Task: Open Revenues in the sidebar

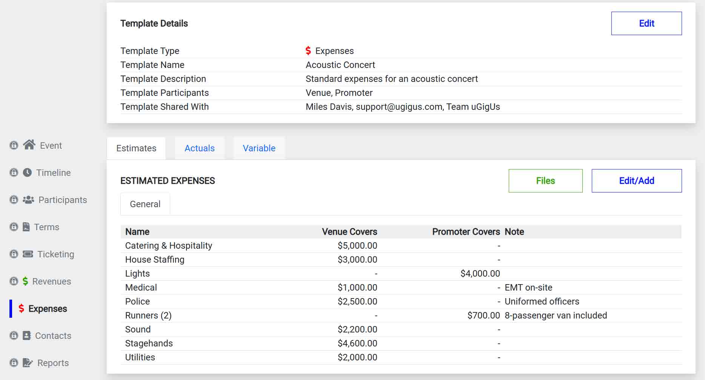Action: click(x=52, y=281)
